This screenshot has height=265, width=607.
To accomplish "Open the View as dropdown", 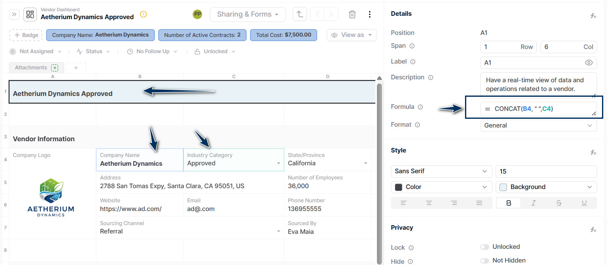I will (x=352, y=35).
